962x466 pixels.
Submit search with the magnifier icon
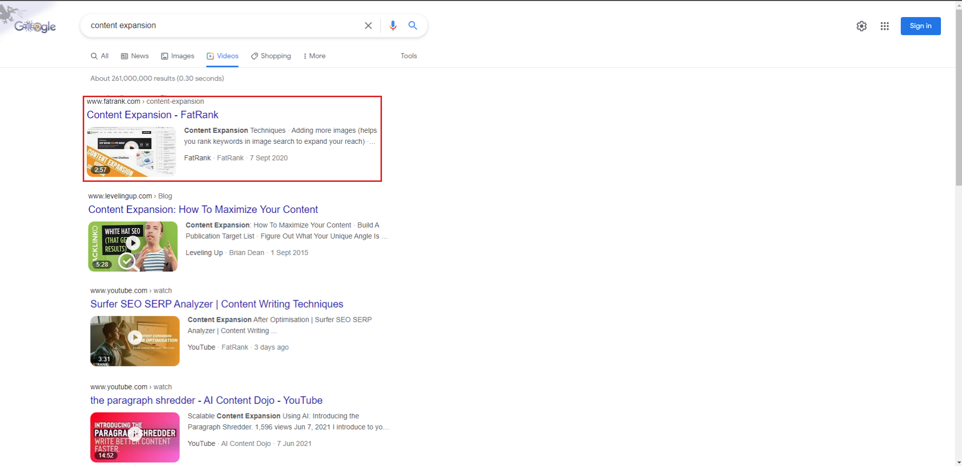(413, 26)
